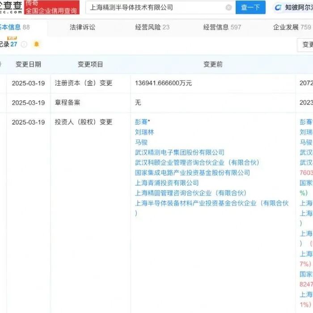The height and width of the screenshot is (313, 313).
Task: Select the 章程备案 cell
Action: (67, 102)
